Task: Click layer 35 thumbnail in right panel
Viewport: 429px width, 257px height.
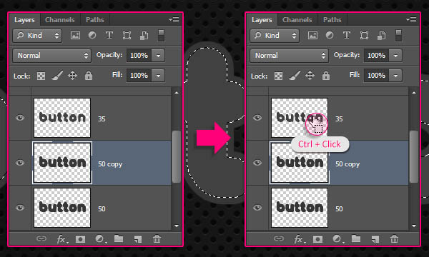Action: coord(300,118)
